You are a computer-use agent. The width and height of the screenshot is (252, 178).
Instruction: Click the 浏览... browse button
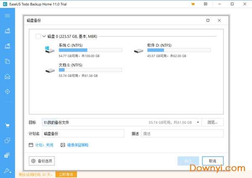213,122
